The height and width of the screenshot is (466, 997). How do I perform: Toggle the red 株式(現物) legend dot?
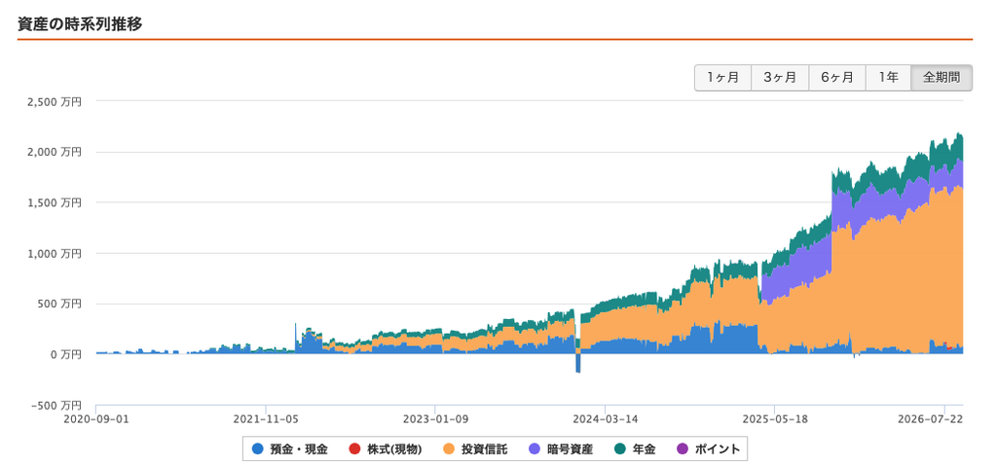tap(354, 449)
